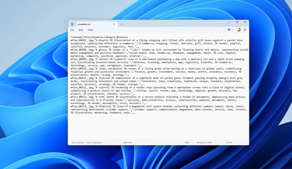292x169 pixels.
Task: Minimize the Notepad window
Action: coord(229,22)
